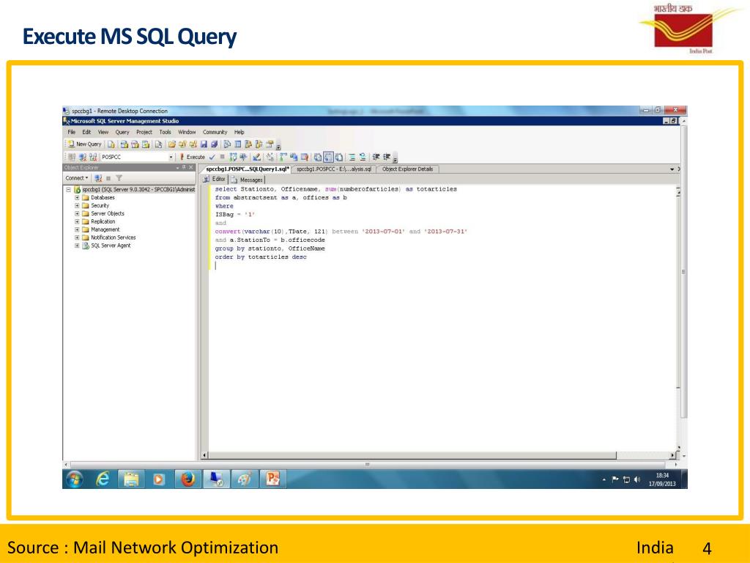Open Firefox from the taskbar

click(187, 479)
